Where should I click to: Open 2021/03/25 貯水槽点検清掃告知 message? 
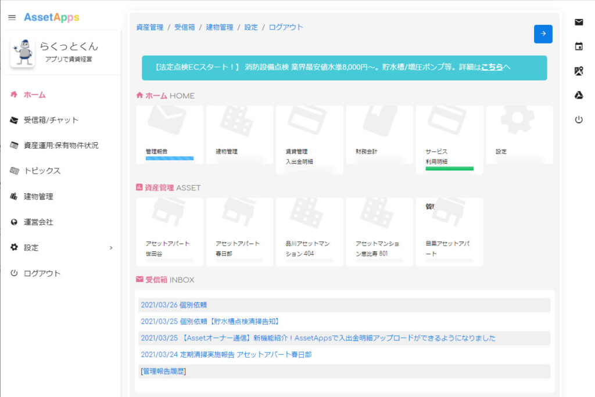[211, 322]
